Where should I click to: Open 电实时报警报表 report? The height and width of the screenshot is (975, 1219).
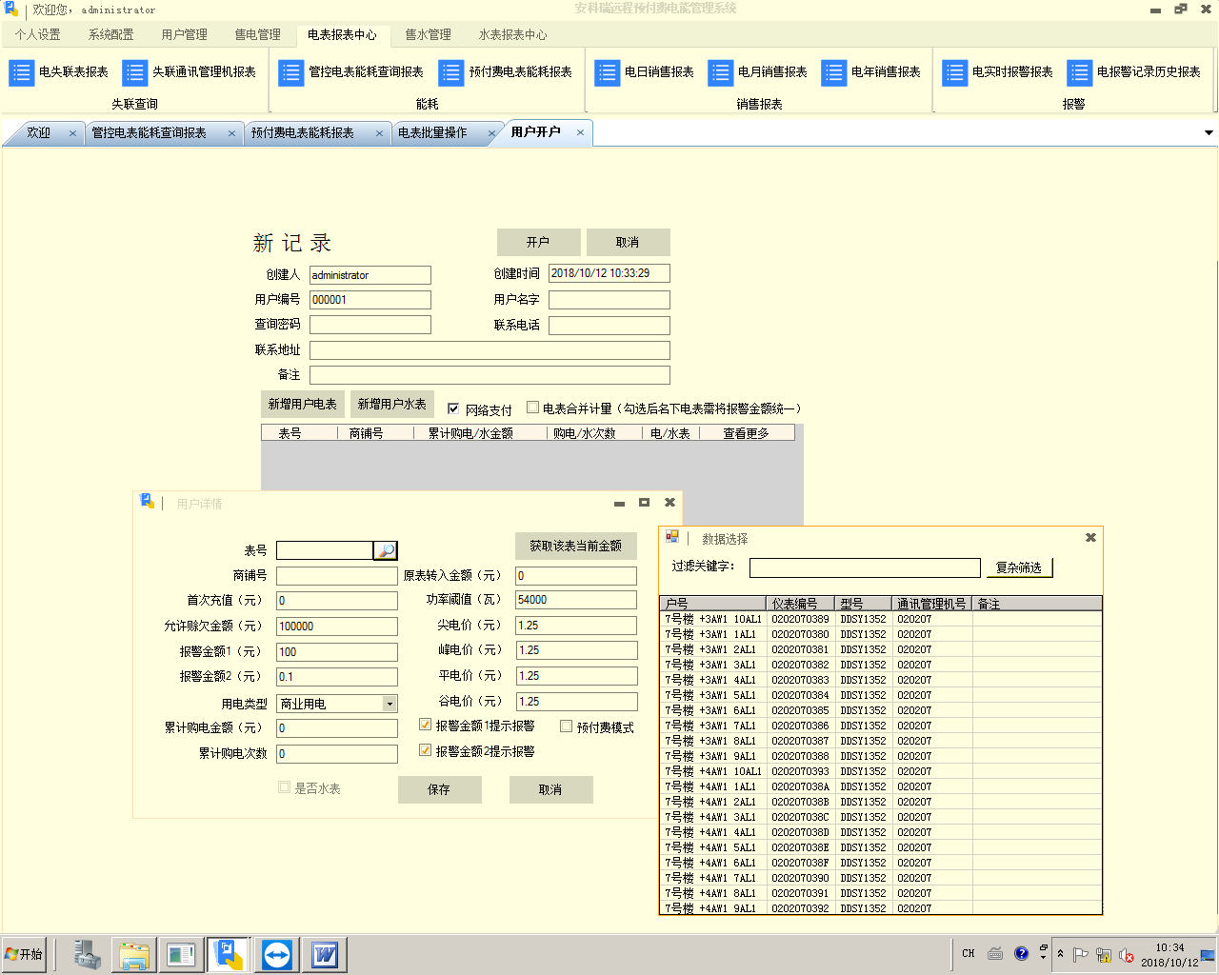coord(998,72)
